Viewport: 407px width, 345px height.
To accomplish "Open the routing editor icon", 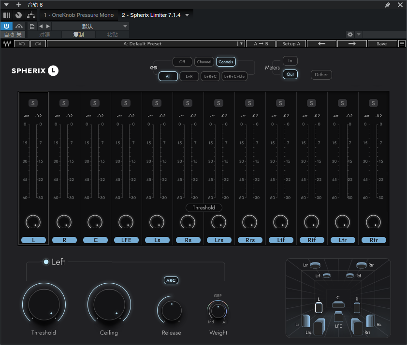I will pos(31,15).
